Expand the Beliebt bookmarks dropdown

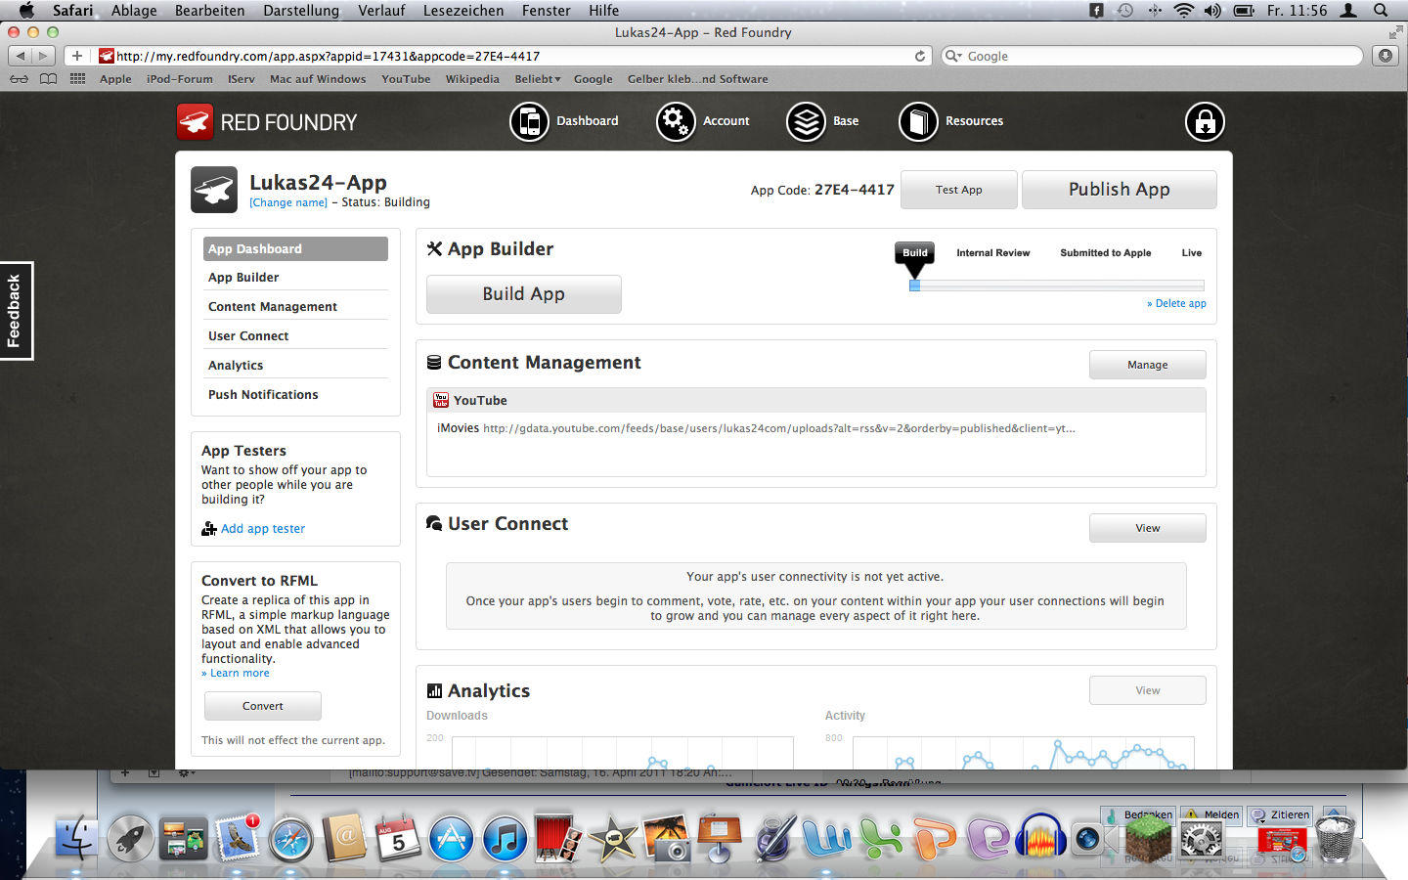point(537,79)
